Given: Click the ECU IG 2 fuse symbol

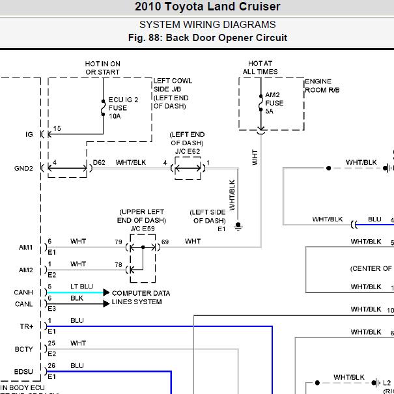Looking at the screenshot, I should click(x=103, y=108).
